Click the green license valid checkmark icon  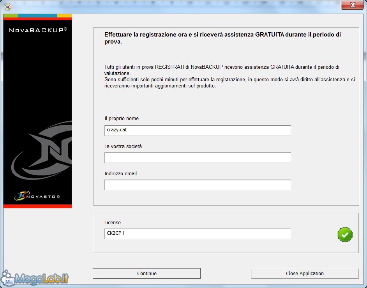(345, 234)
